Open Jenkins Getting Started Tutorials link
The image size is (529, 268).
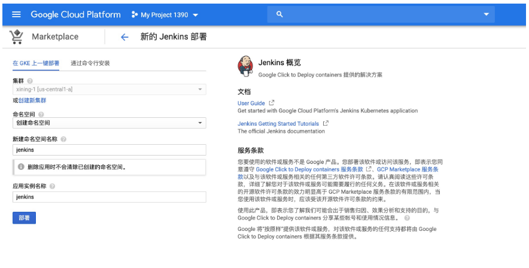tap(278, 124)
